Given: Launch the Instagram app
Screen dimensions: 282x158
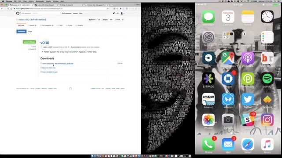Looking at the screenshot, I should 267,120.
